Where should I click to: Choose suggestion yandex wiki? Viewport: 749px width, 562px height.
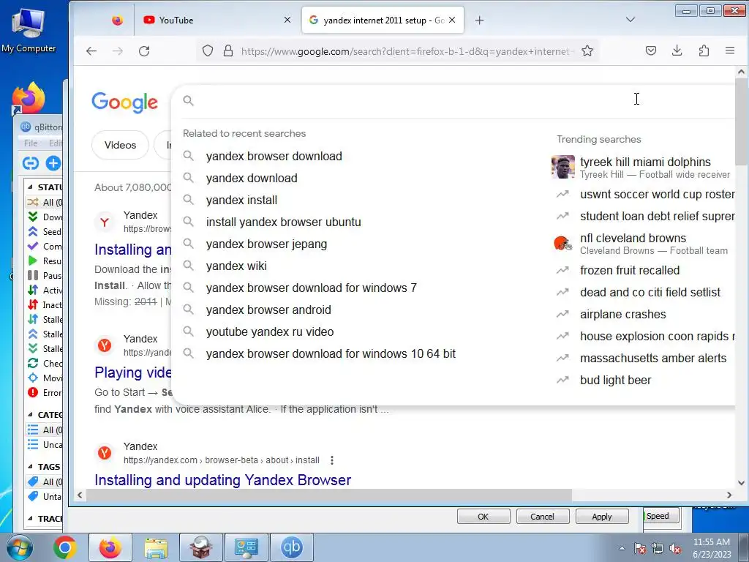(236, 266)
